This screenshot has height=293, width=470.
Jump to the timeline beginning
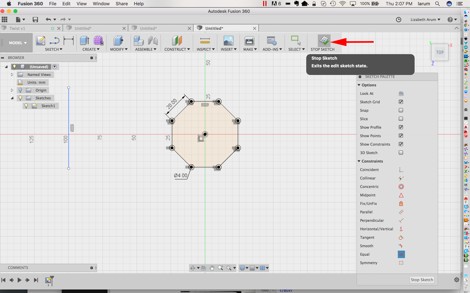(x=3, y=280)
